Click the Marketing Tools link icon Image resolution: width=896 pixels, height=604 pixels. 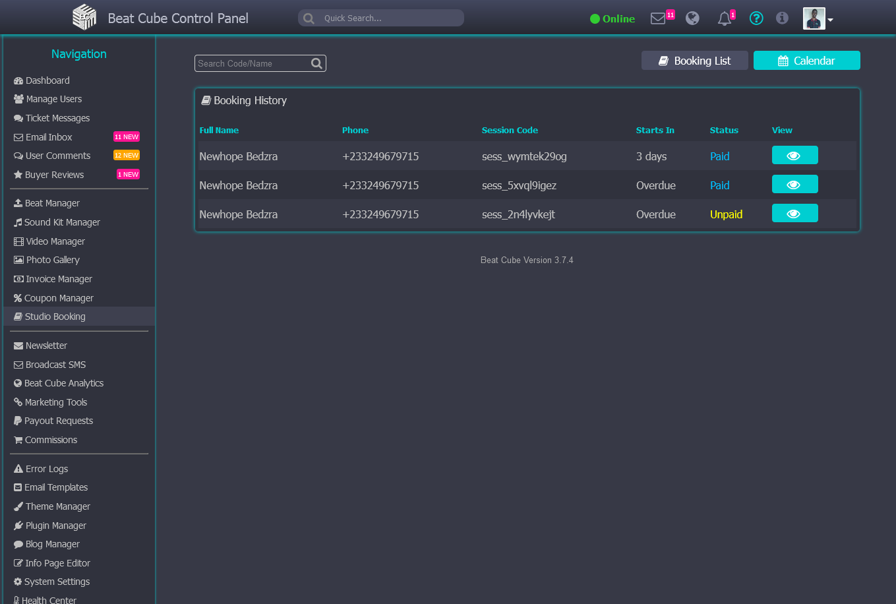click(x=18, y=402)
